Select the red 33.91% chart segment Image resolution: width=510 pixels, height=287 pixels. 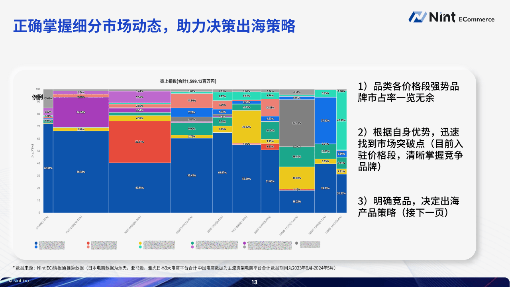coord(139,142)
